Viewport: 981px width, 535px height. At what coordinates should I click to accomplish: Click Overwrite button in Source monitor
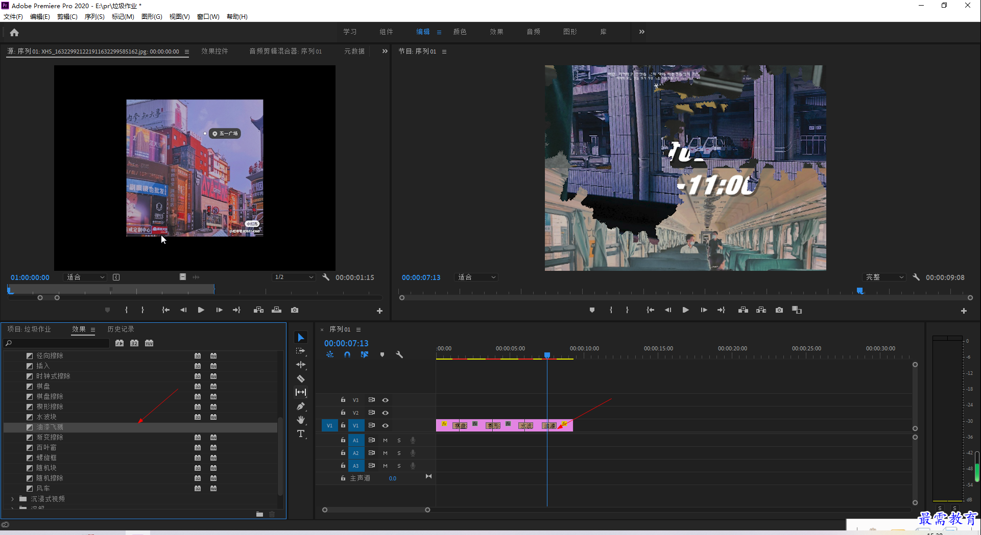point(276,310)
